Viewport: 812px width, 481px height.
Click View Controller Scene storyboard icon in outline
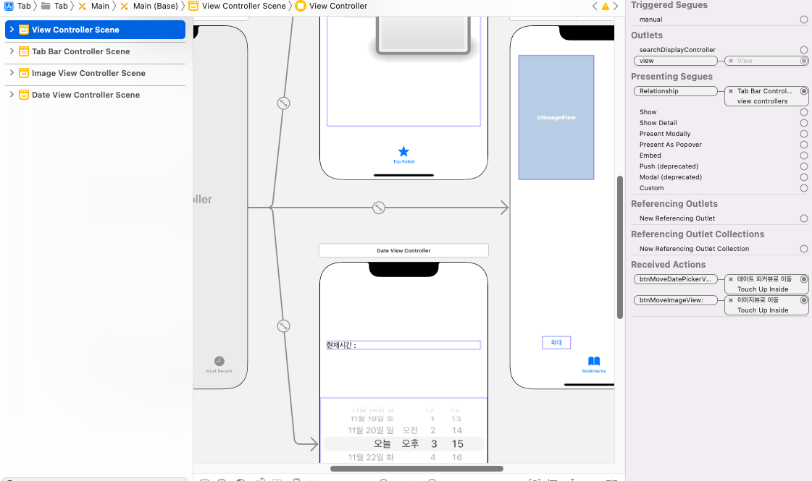pos(24,30)
